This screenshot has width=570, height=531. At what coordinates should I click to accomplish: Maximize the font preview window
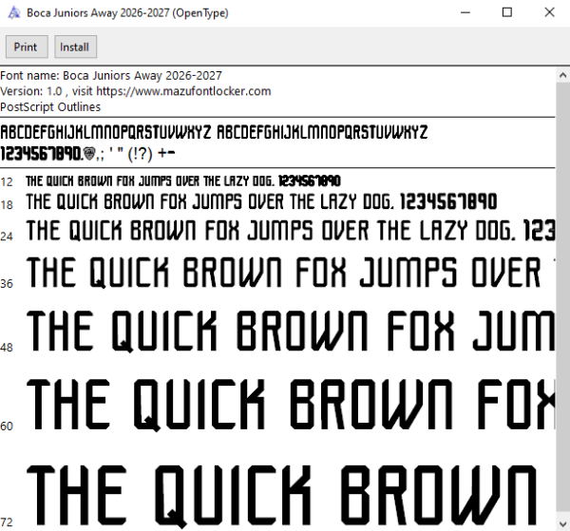(x=507, y=12)
